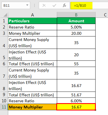Screen dimensions: 108x115
Task: Click the orange Money Multiplier cell in row 11
Action: pyautogui.click(x=32, y=107)
